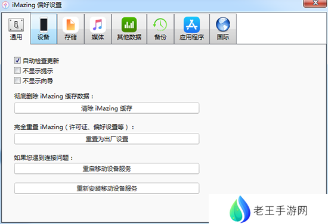This screenshot has height=224, width=328.
Task: Open the 其他数据 other data tab
Action: coord(129,29)
